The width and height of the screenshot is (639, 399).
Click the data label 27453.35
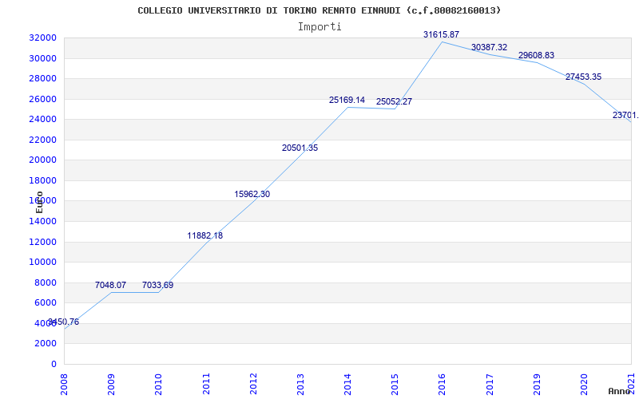tap(584, 77)
